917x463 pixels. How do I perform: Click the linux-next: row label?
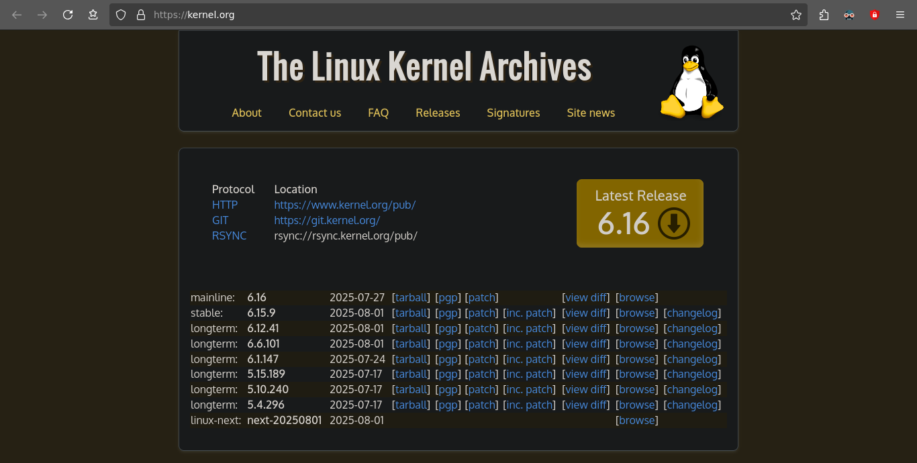point(215,420)
